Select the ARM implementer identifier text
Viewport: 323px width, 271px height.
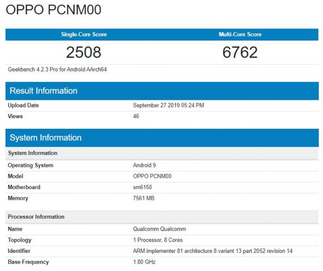click(213, 251)
